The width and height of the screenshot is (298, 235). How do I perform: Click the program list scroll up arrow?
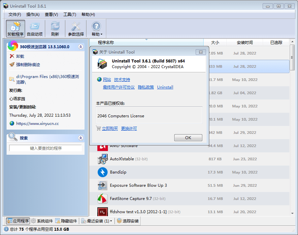click(x=292, y=42)
